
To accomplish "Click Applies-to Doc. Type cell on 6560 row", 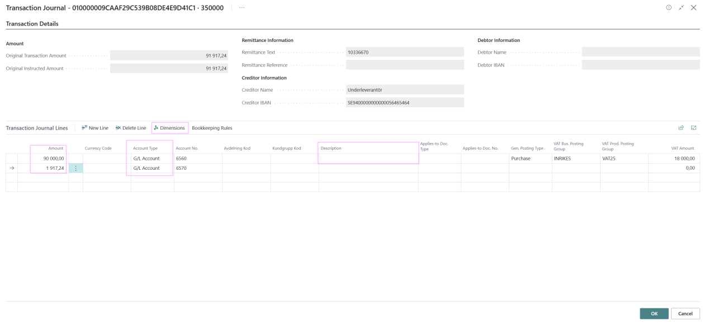I will pos(440,159).
